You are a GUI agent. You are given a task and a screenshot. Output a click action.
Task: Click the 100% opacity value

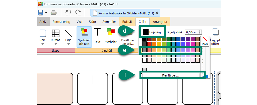(205, 44)
